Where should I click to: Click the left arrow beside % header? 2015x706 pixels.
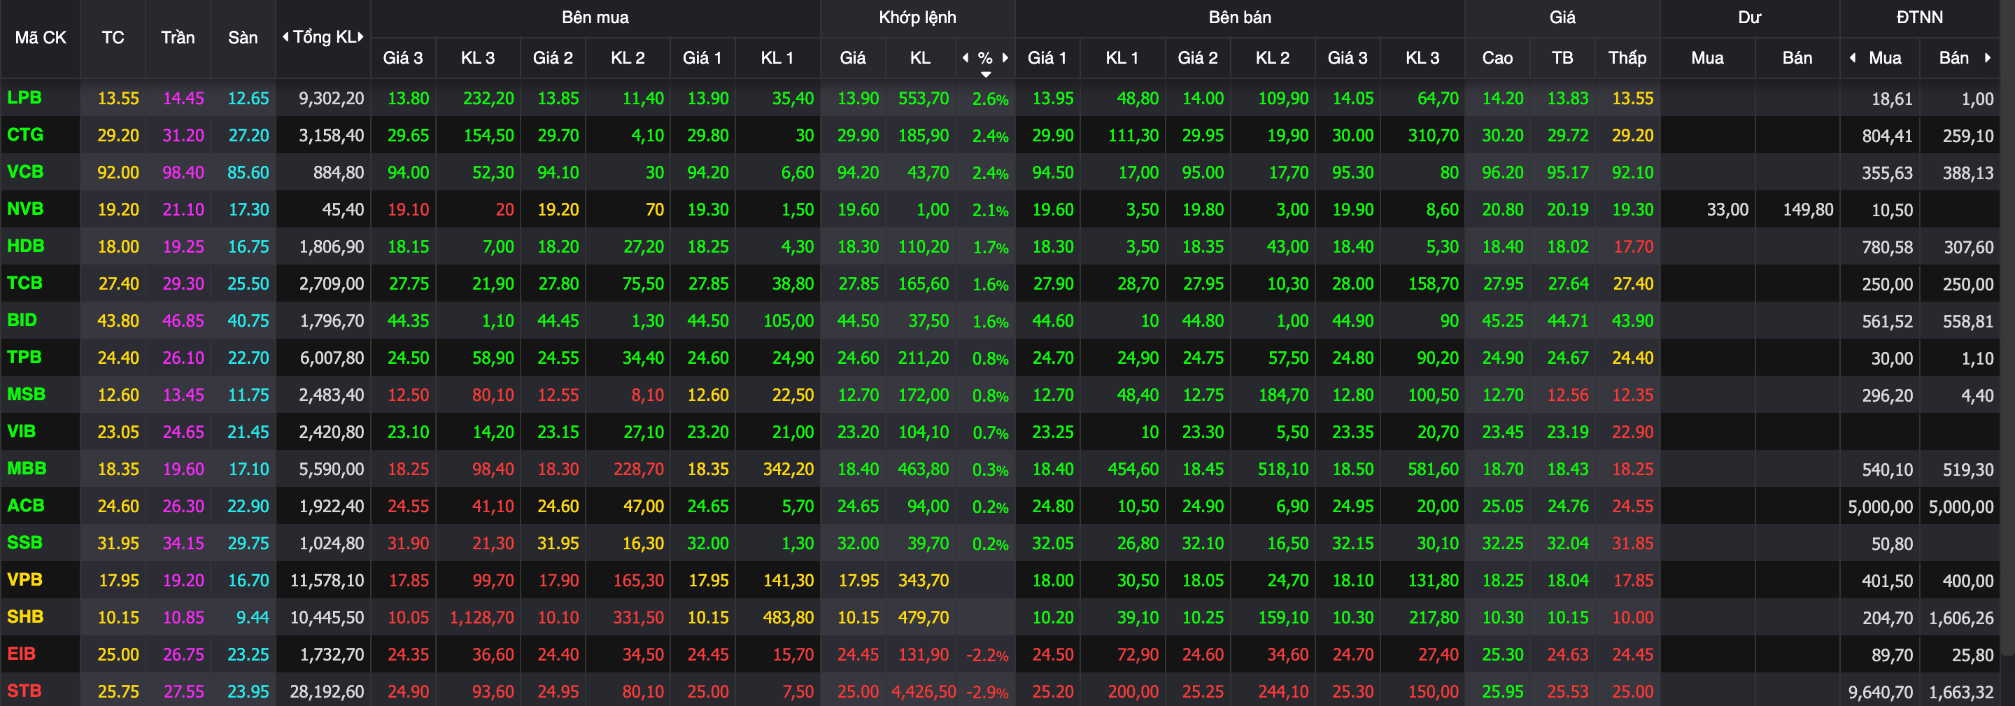click(966, 57)
